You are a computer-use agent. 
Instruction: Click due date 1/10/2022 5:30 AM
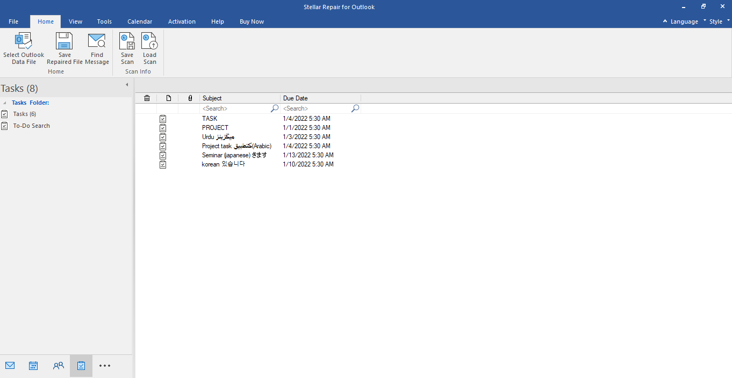308,164
